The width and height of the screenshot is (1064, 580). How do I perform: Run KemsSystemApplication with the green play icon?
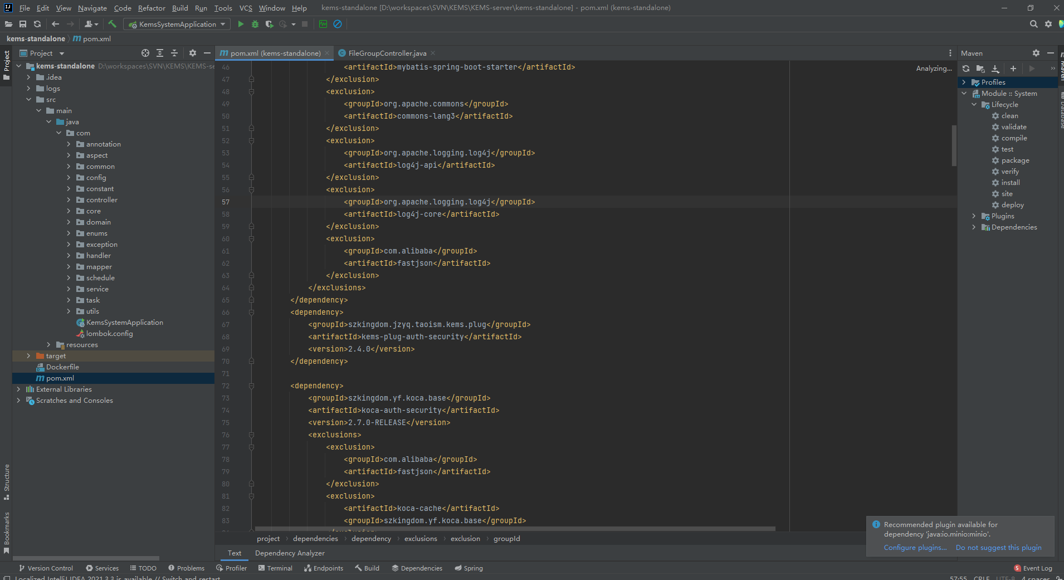[241, 24]
